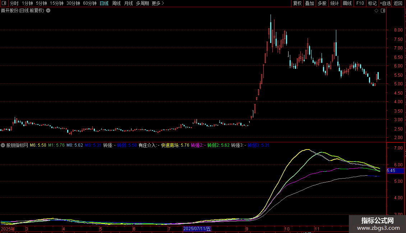Open the 多股 multi-stock view
Viewport: 406px width, 233px height.
coord(322,3)
